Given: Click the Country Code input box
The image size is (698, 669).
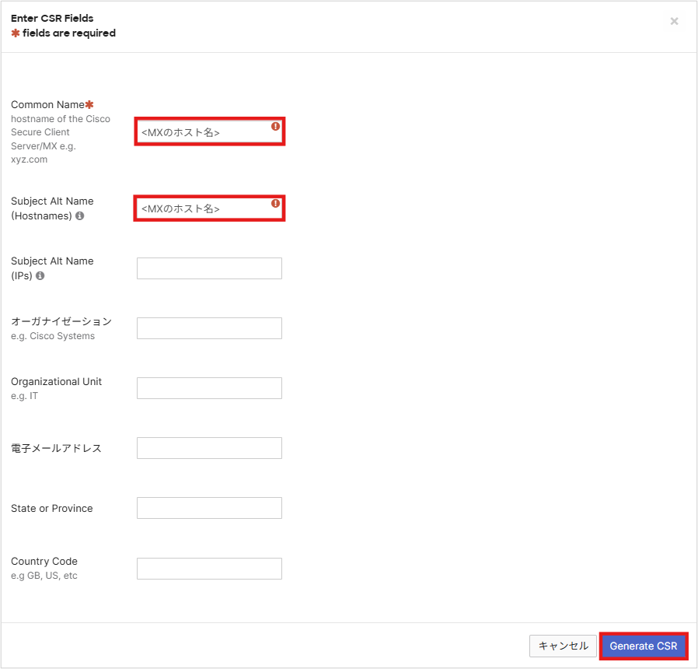Looking at the screenshot, I should tap(209, 569).
